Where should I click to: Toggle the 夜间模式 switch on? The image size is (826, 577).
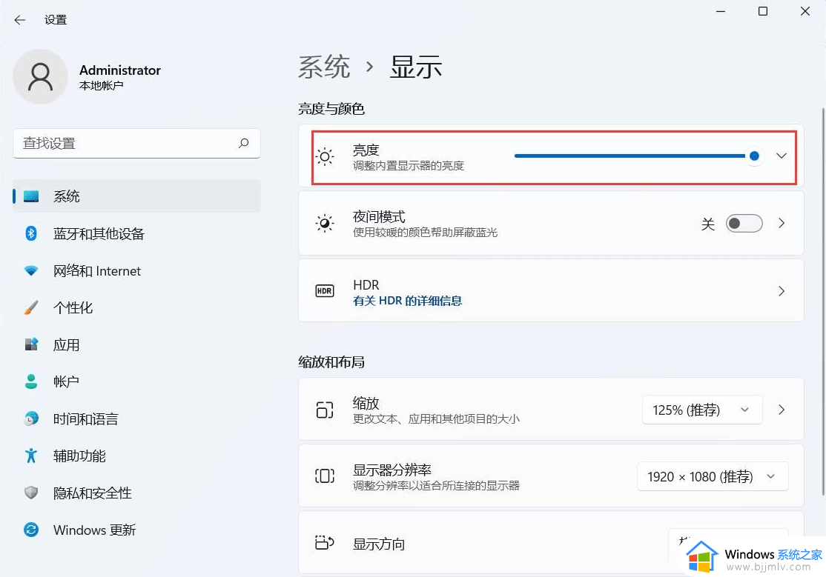(x=744, y=223)
